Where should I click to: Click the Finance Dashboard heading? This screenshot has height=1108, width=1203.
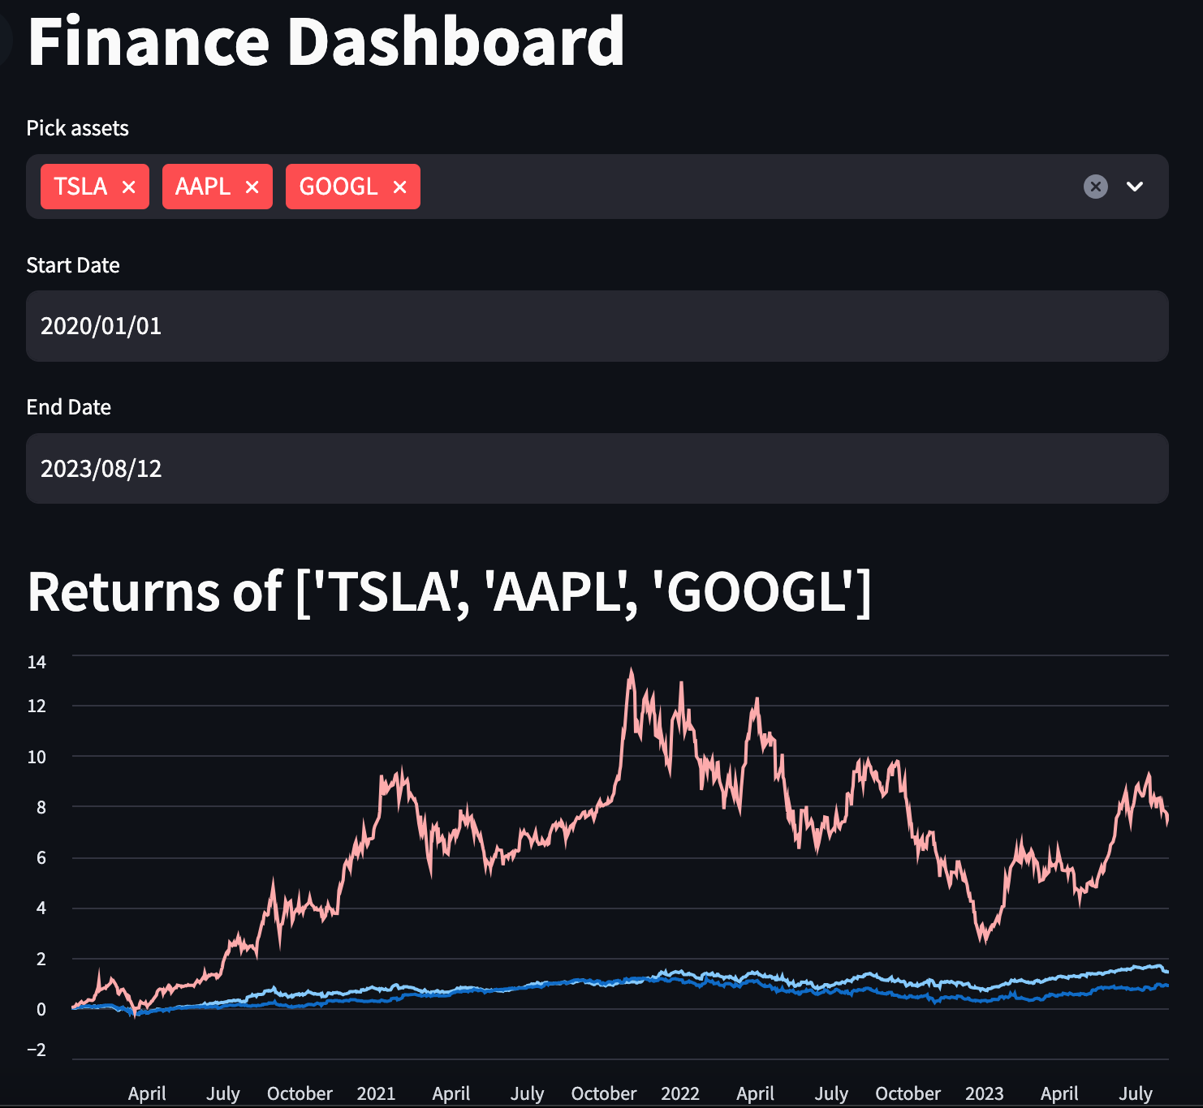tap(325, 42)
